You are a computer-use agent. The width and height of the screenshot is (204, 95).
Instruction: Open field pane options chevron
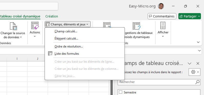[190, 63]
